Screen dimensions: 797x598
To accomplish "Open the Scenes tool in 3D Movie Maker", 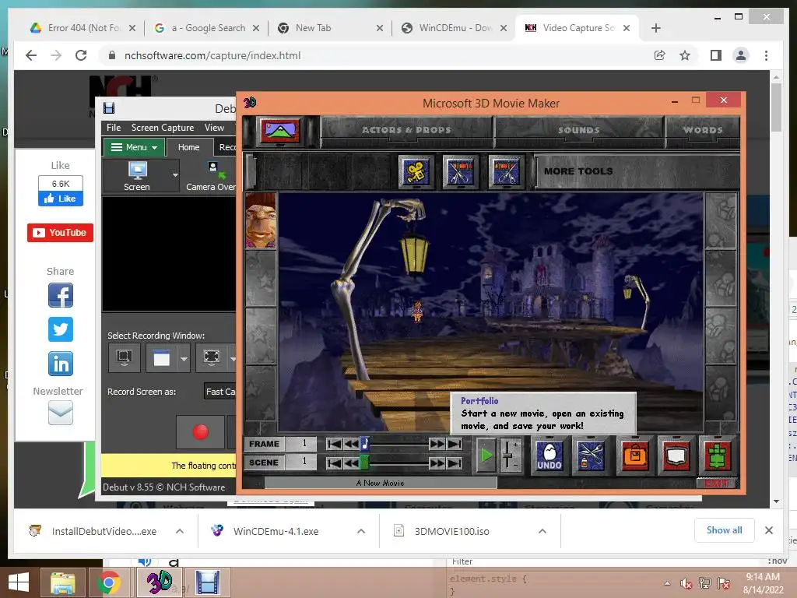I will point(279,131).
